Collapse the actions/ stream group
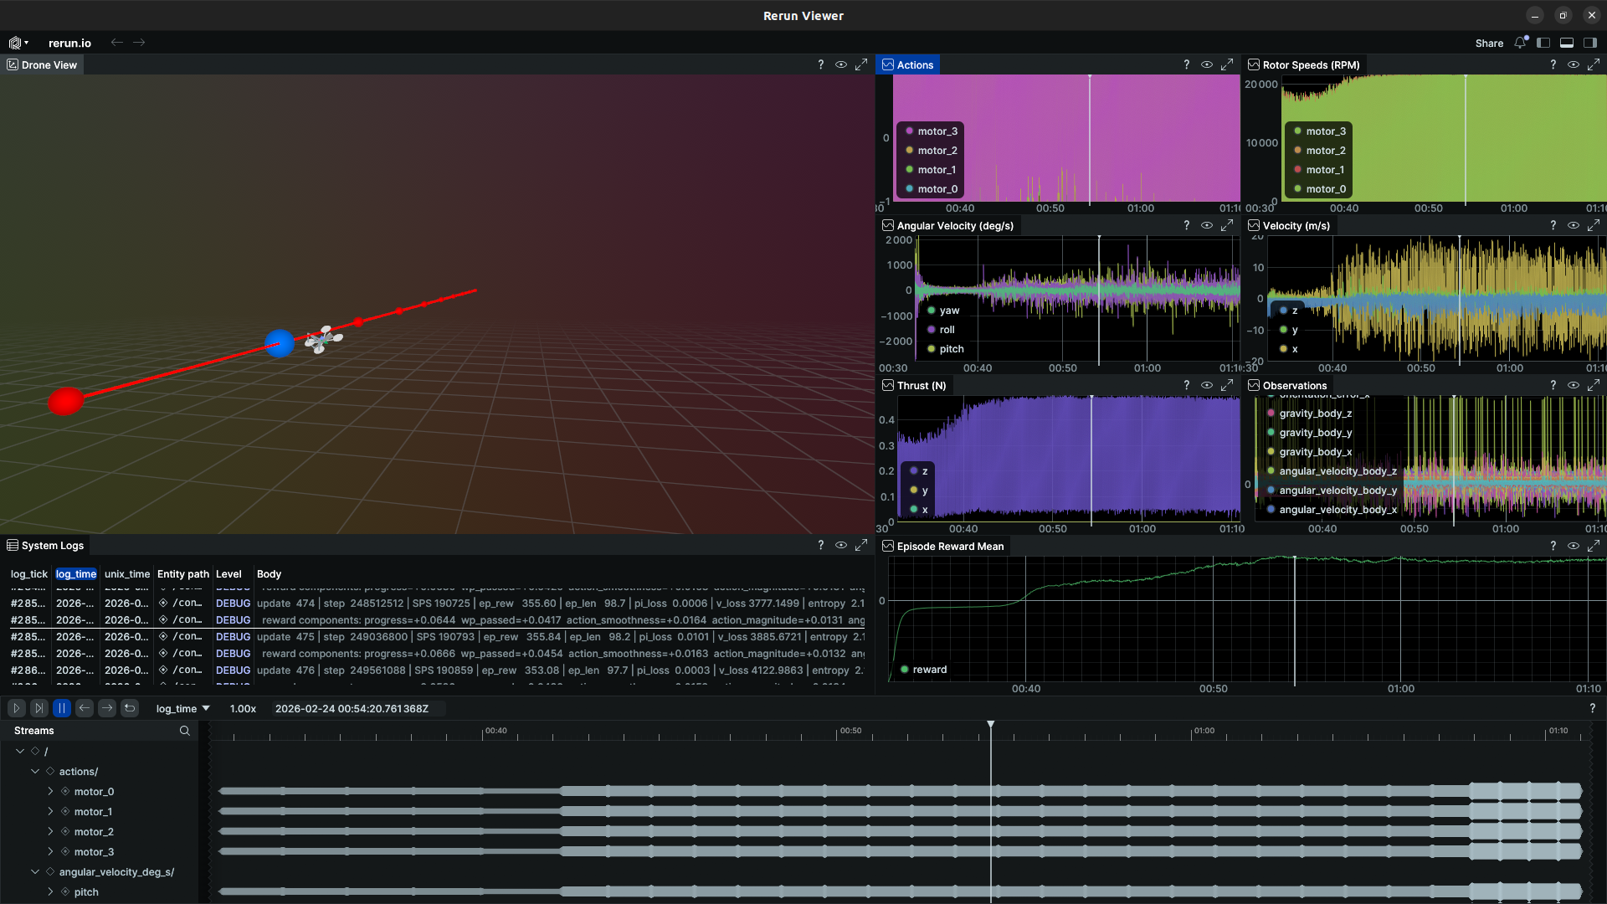1607x904 pixels. [x=35, y=771]
